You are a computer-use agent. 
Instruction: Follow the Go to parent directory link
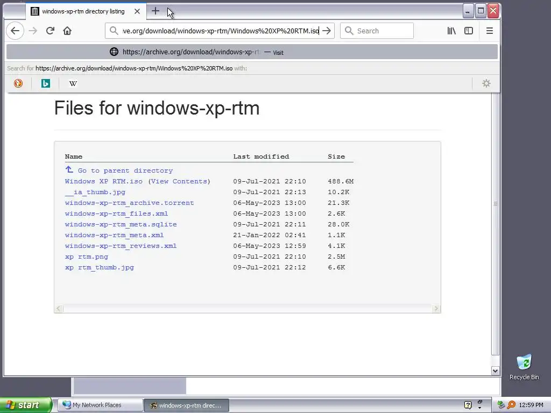click(x=125, y=170)
